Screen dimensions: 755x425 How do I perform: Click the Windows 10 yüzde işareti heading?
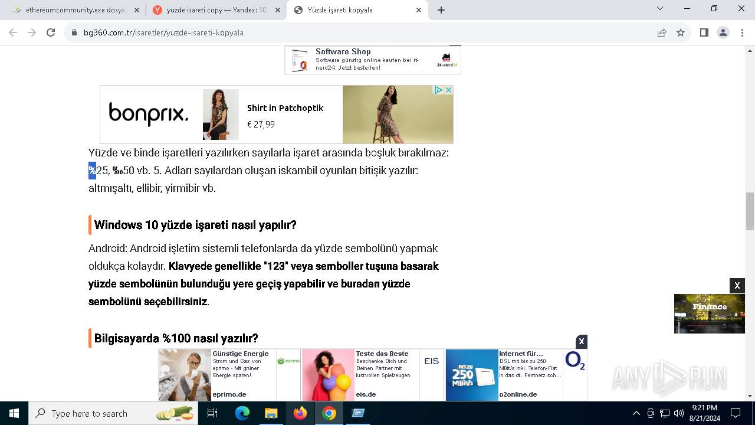pyautogui.click(x=195, y=225)
